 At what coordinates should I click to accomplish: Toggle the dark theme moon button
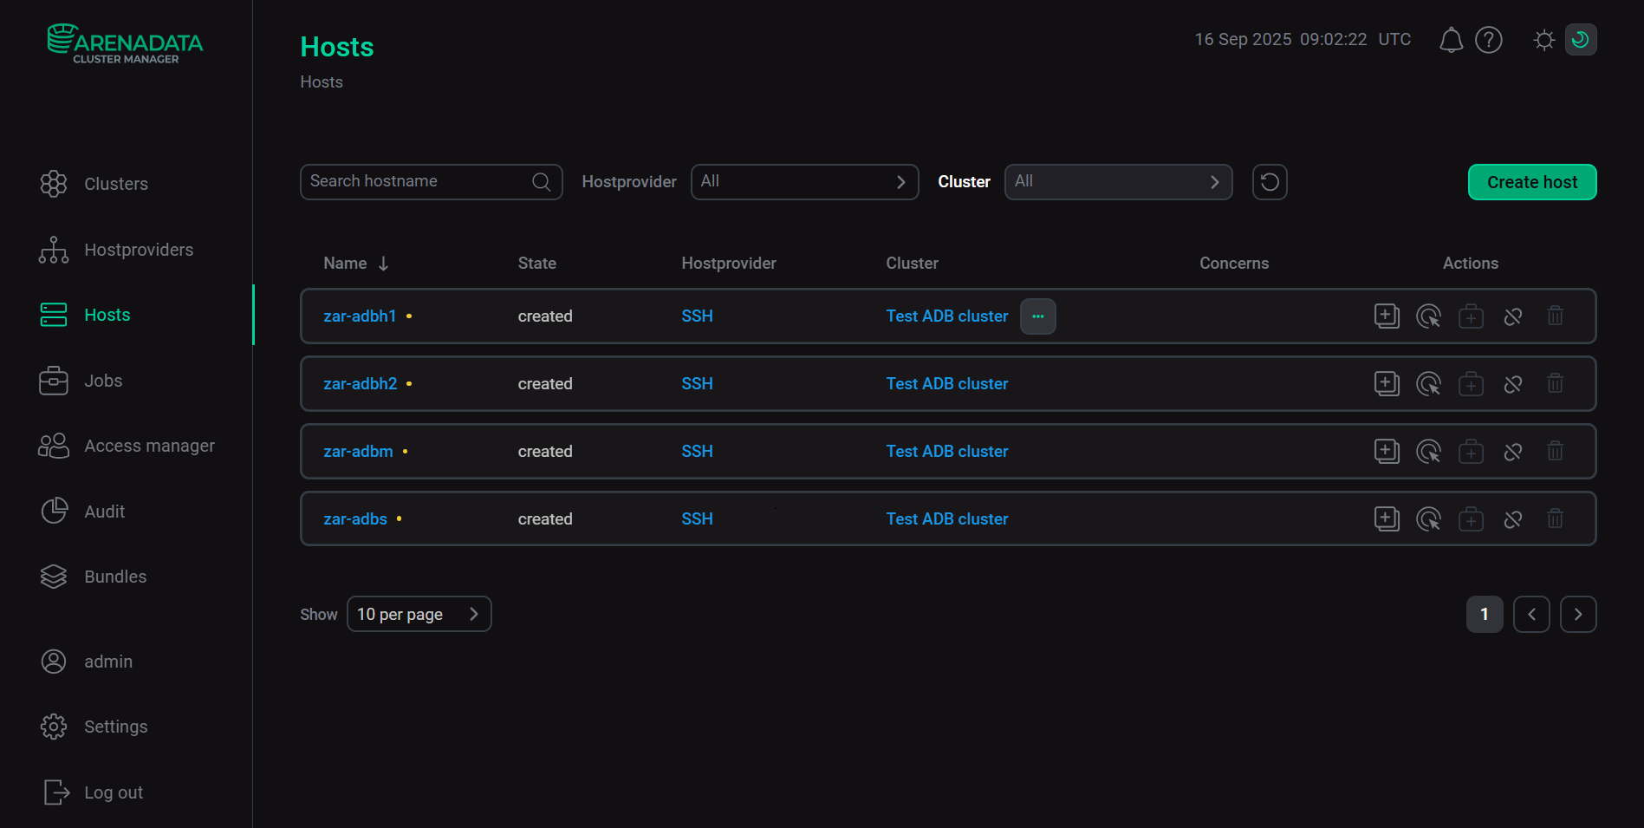click(1580, 40)
